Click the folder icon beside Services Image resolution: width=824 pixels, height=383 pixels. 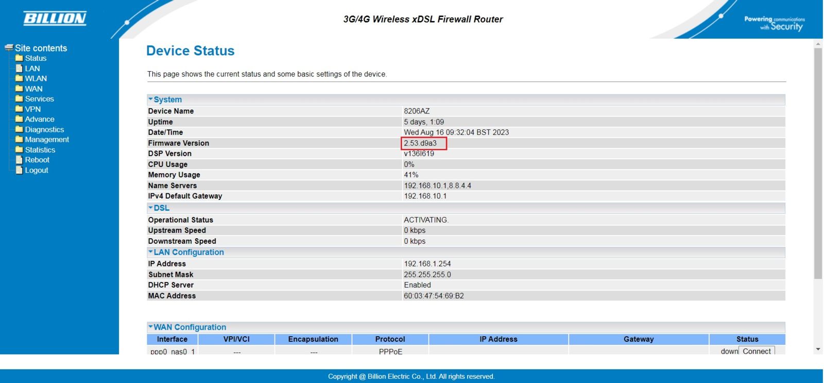(x=19, y=99)
